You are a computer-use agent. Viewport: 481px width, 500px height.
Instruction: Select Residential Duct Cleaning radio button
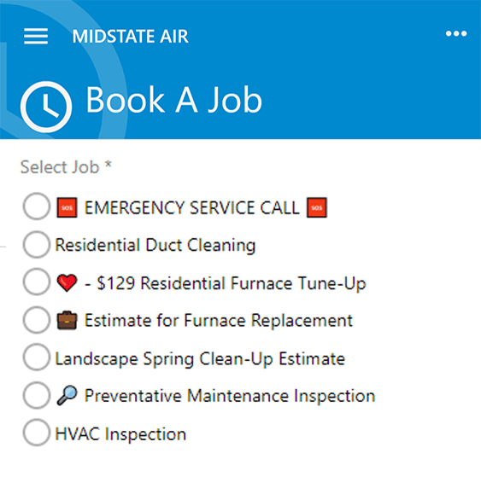click(37, 244)
